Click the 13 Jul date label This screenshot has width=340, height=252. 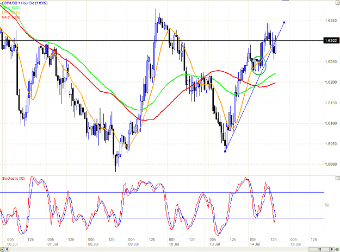click(x=215, y=244)
